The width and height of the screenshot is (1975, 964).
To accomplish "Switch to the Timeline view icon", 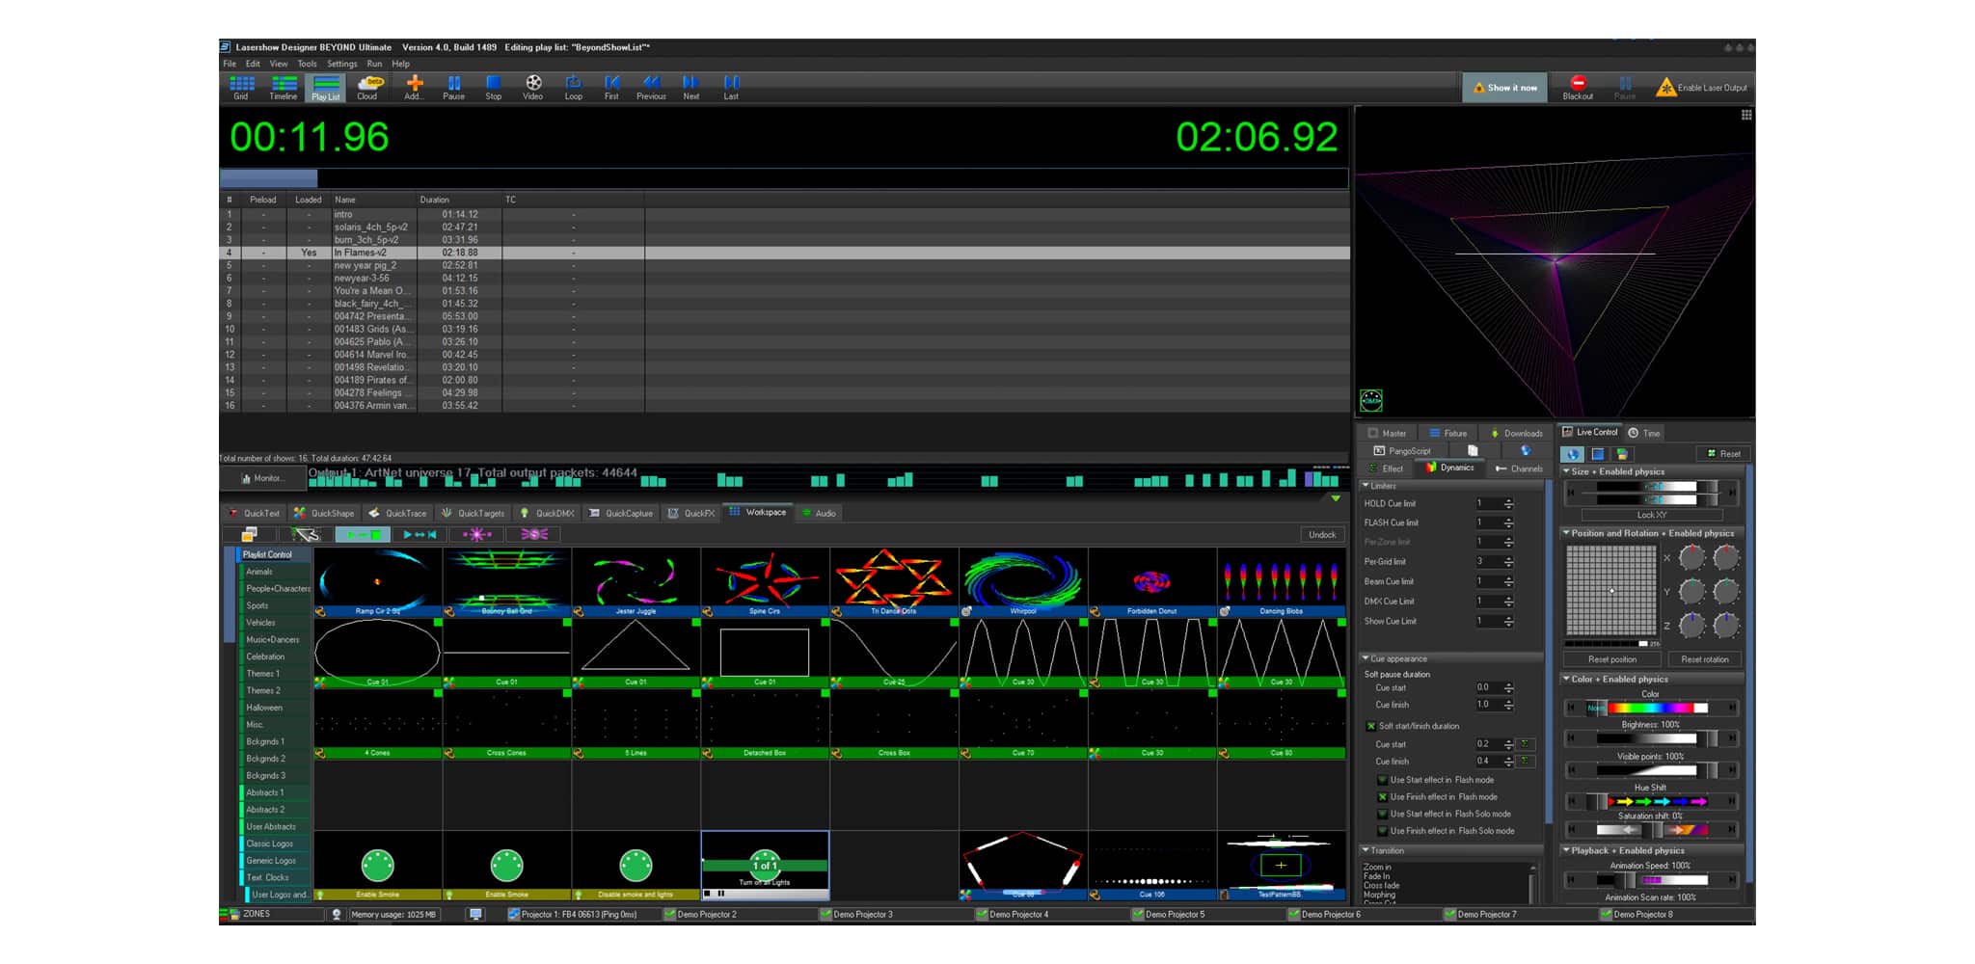I will pos(283,85).
